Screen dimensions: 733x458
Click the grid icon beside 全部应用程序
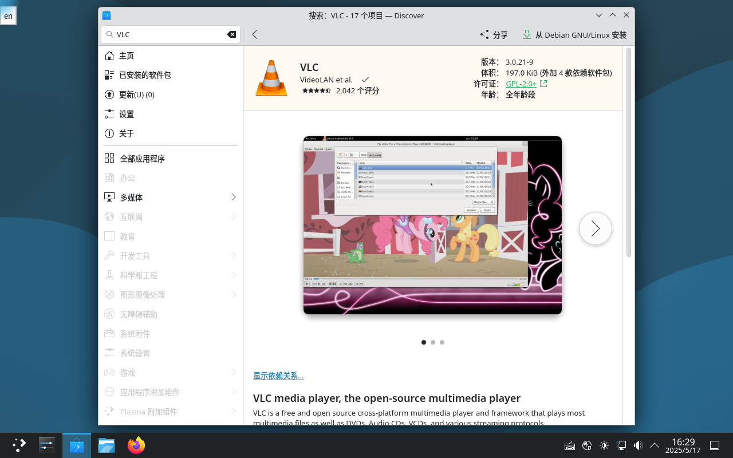109,159
